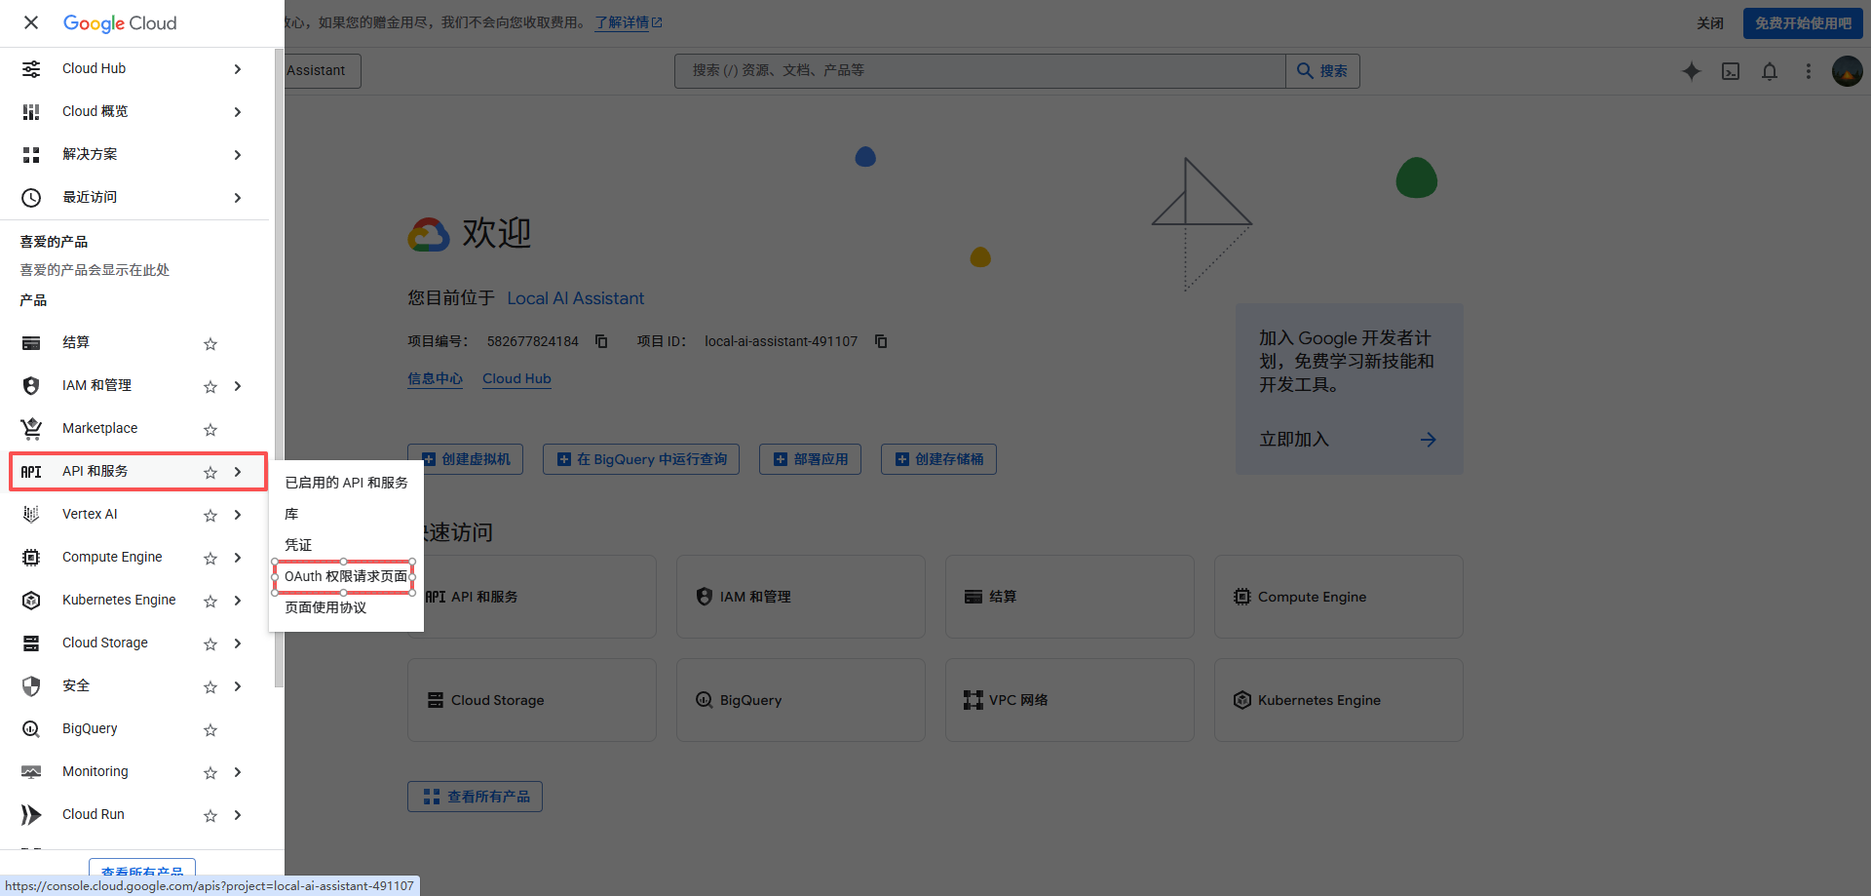Open notifications bell icon

click(x=1770, y=71)
